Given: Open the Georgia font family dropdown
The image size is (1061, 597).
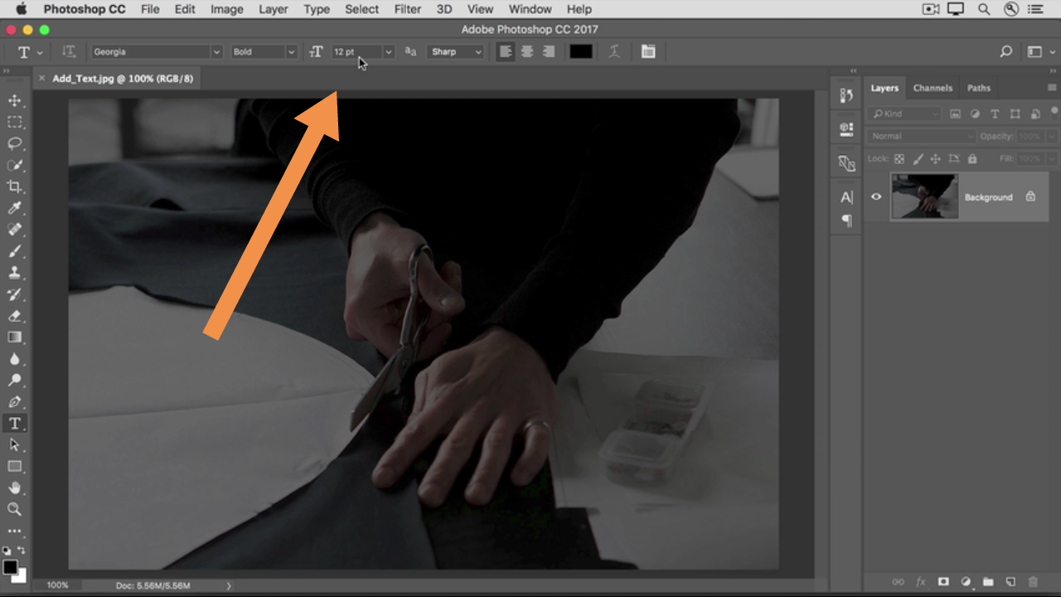Looking at the screenshot, I should click(156, 51).
